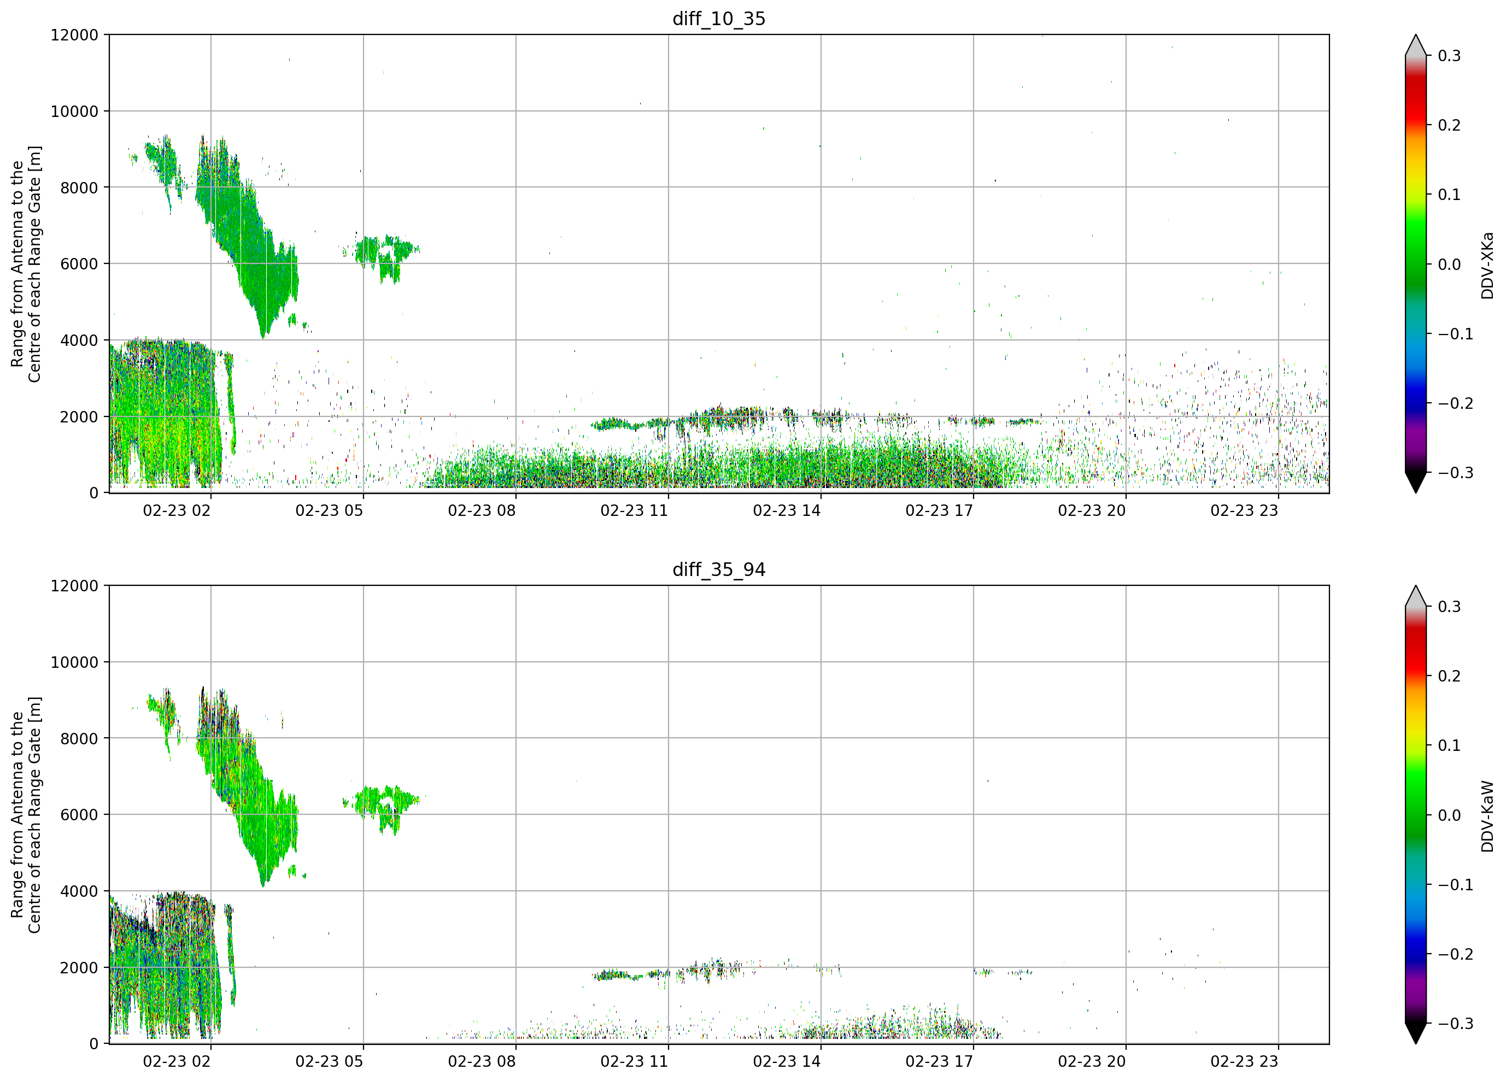Click the DDV-KaW colorbar gradient
This screenshot has width=1506, height=1081.
coord(1416,815)
